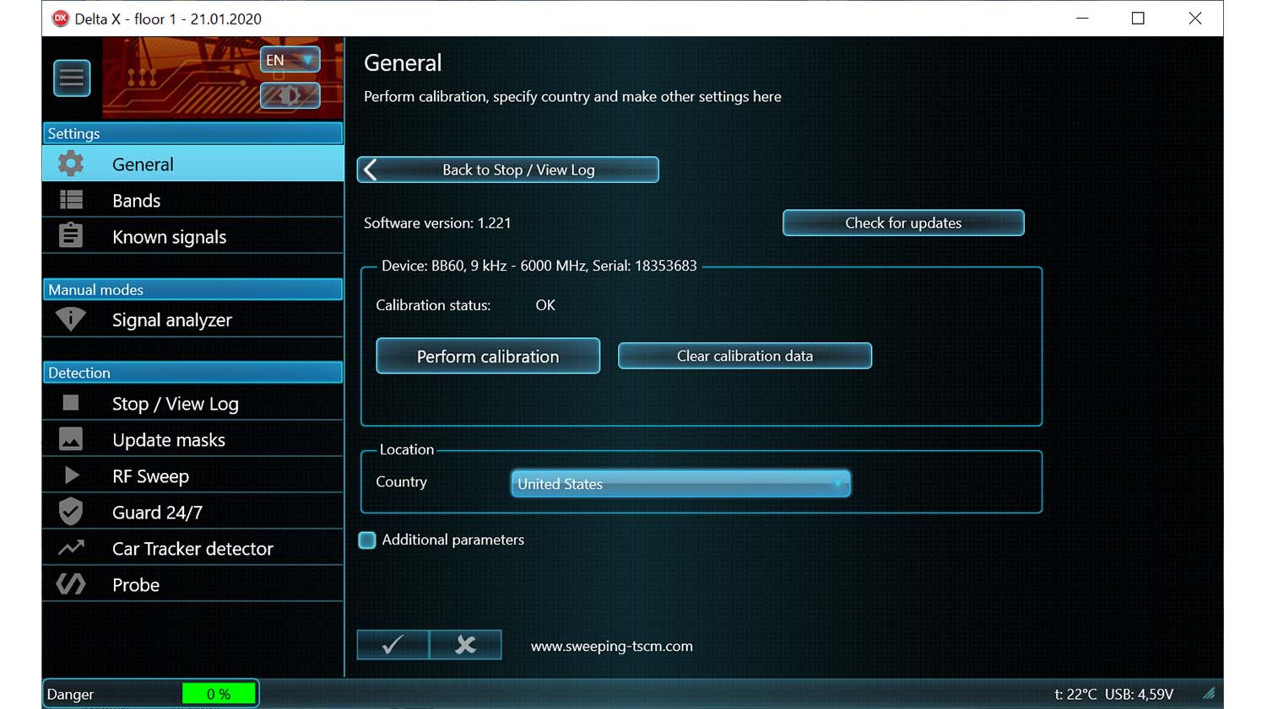Screen dimensions: 1267x709
Task: Click the Stop / View Log square icon
Action: [x=71, y=403]
